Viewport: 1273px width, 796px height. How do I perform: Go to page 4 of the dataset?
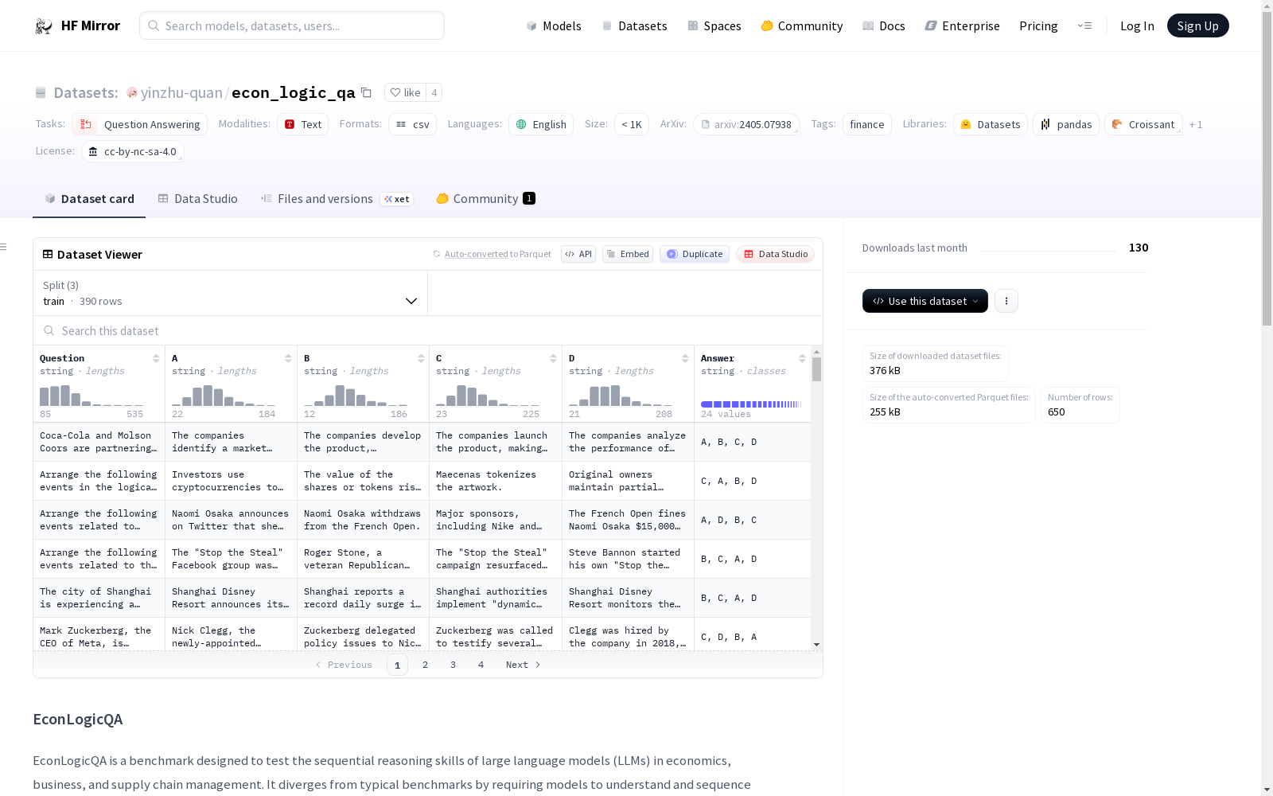481,665
